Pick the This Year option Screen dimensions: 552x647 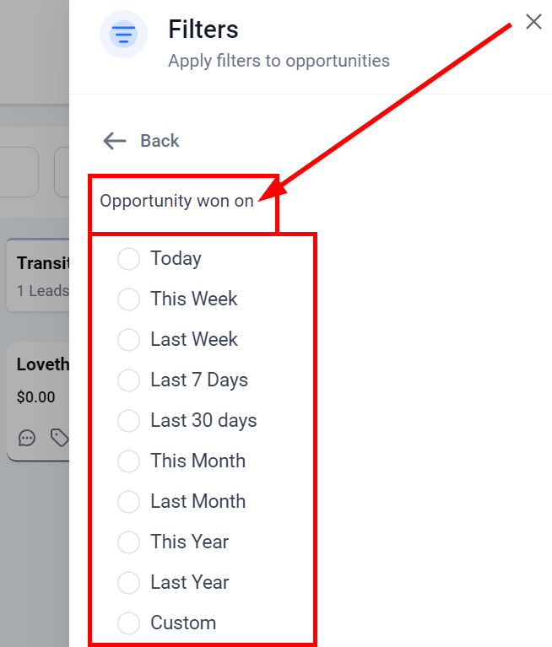[x=129, y=542]
